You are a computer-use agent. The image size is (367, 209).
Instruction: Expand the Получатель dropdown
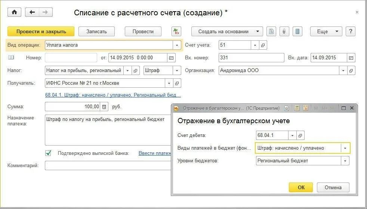point(169,83)
